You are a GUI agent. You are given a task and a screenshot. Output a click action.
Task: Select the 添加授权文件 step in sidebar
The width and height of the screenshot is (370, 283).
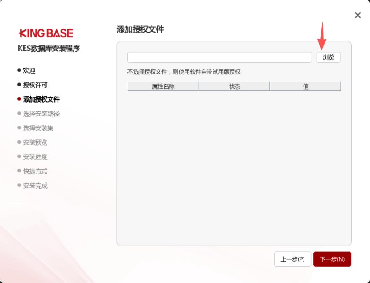click(x=41, y=99)
